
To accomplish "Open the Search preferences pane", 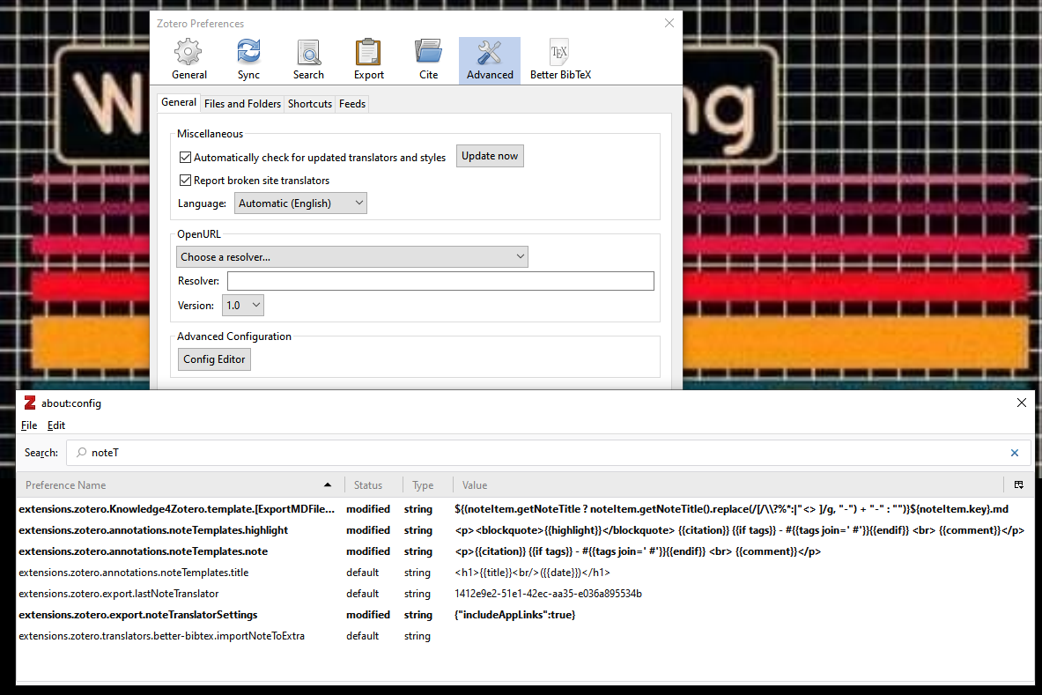I will point(308,60).
